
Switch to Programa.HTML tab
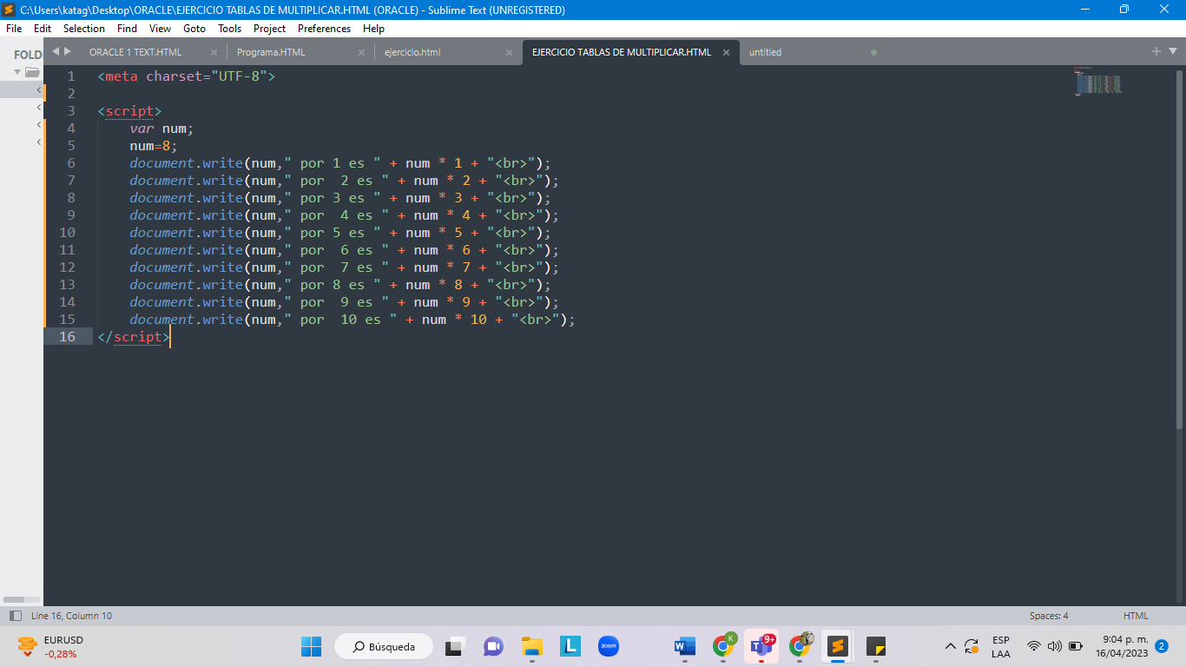pos(271,52)
